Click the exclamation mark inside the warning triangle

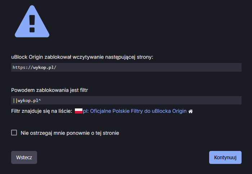[x=32, y=22]
